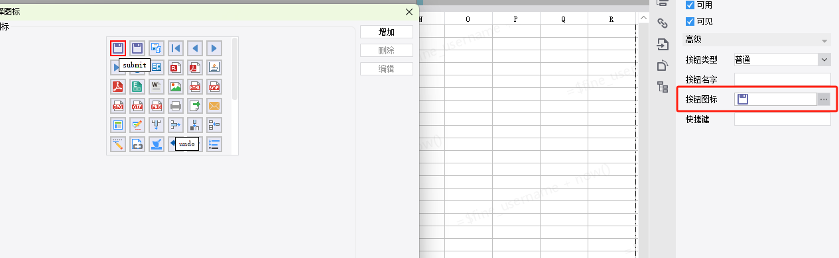839x258 pixels.
Task: Pick the second floppy disk icon without red border
Action: 137,48
